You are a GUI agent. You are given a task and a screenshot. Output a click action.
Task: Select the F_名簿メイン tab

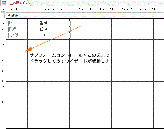click(x=16, y=3)
